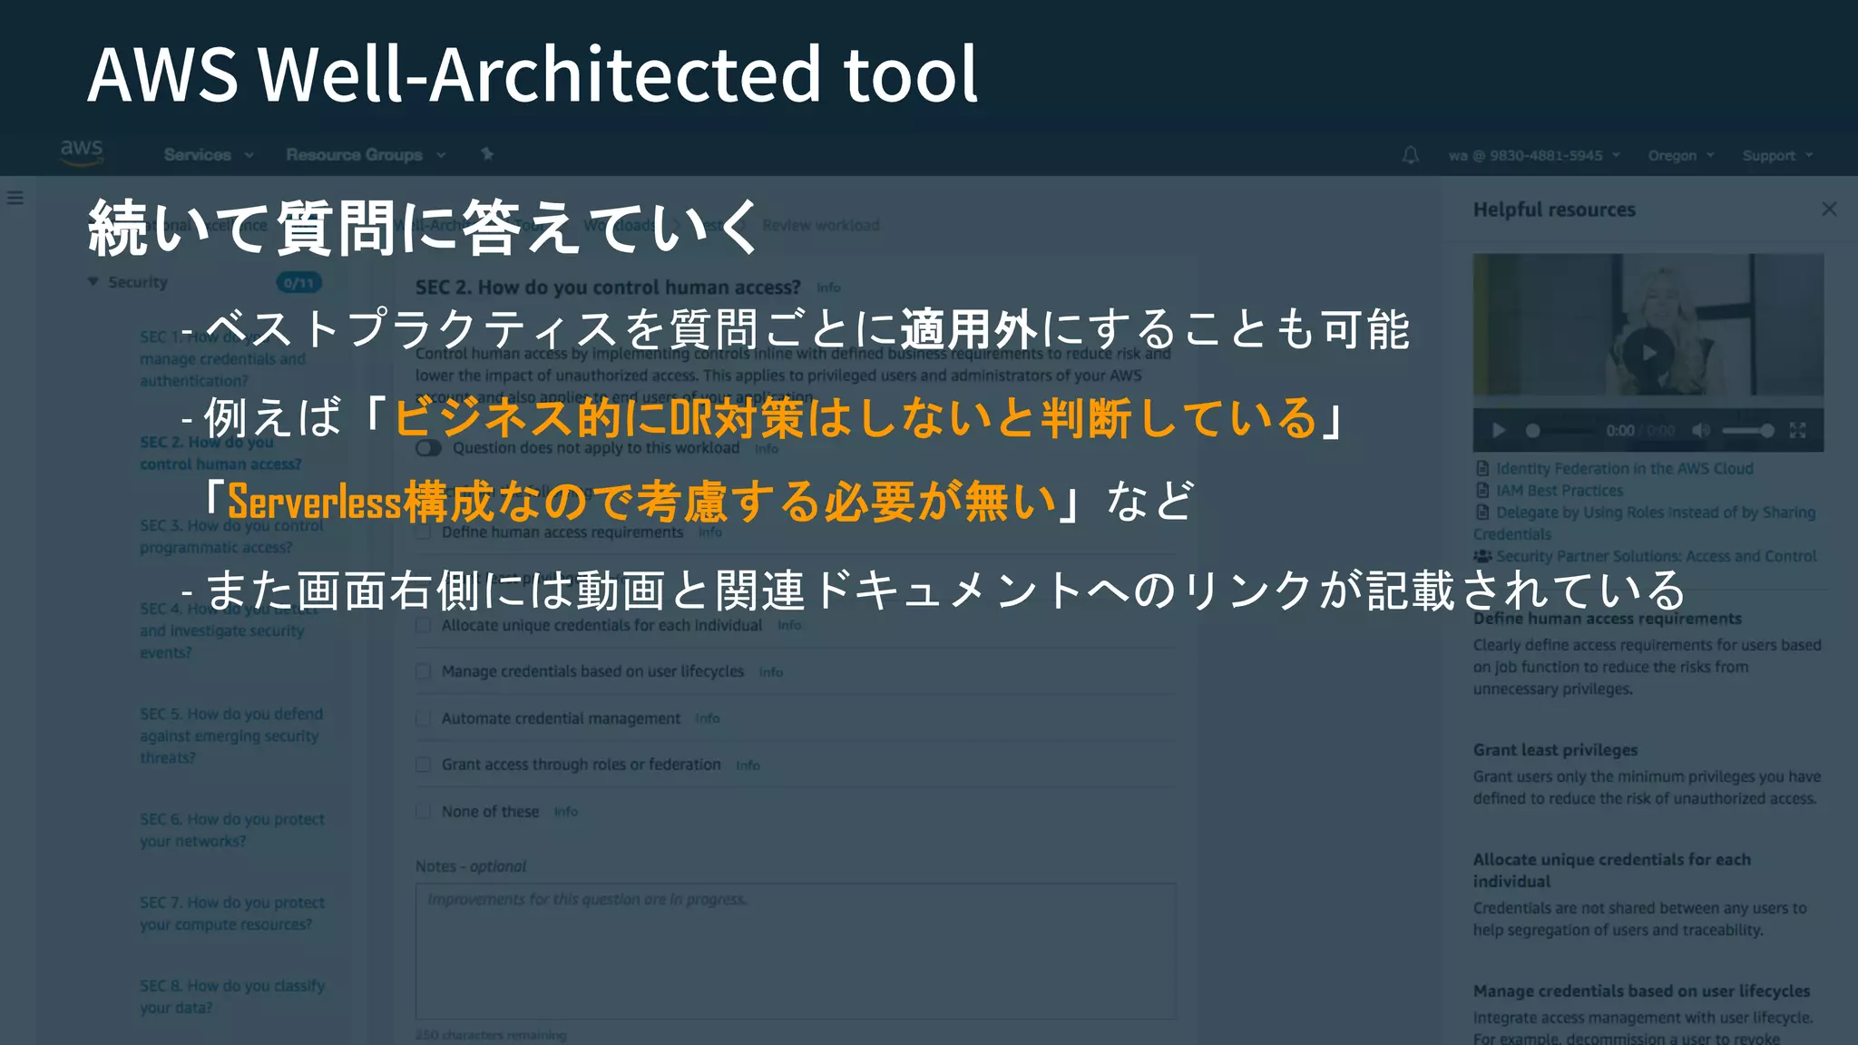Mute the video with the speaker icon
Image resolution: width=1858 pixels, height=1045 pixels.
click(1701, 430)
